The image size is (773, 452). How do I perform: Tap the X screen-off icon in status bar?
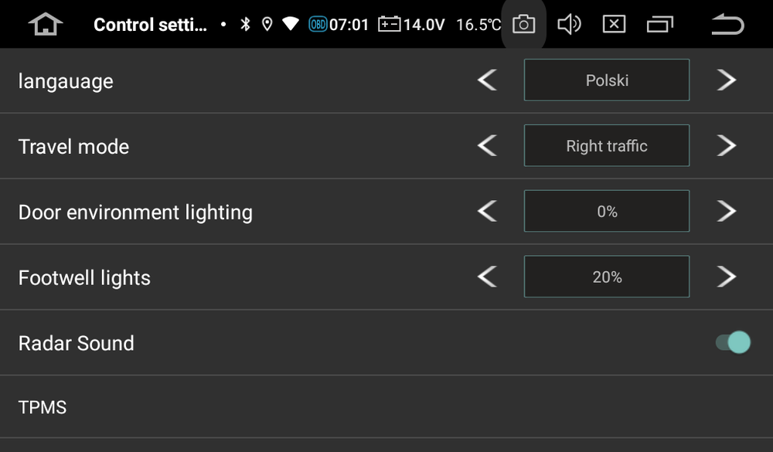coord(615,24)
